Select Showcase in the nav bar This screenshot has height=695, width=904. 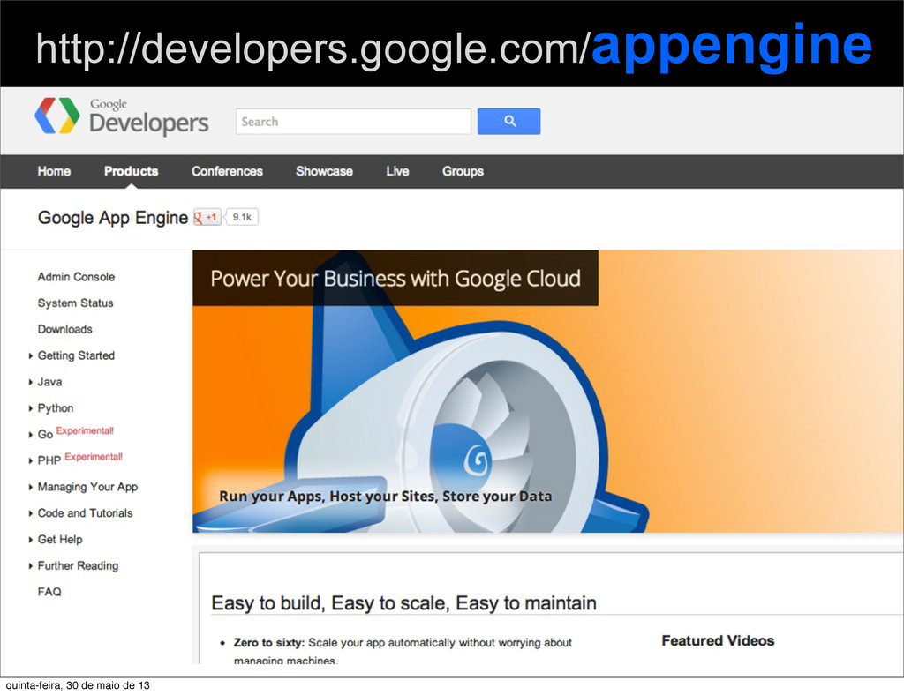pos(324,171)
